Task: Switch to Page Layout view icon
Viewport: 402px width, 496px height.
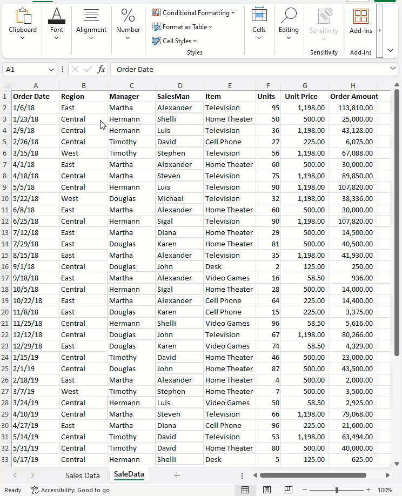Action: [266, 490]
